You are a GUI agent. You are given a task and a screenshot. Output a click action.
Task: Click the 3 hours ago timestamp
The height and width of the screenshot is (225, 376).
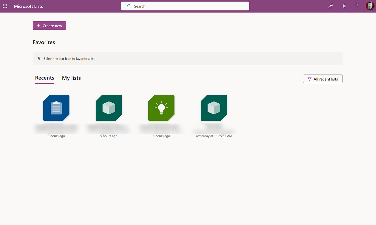[56, 136]
